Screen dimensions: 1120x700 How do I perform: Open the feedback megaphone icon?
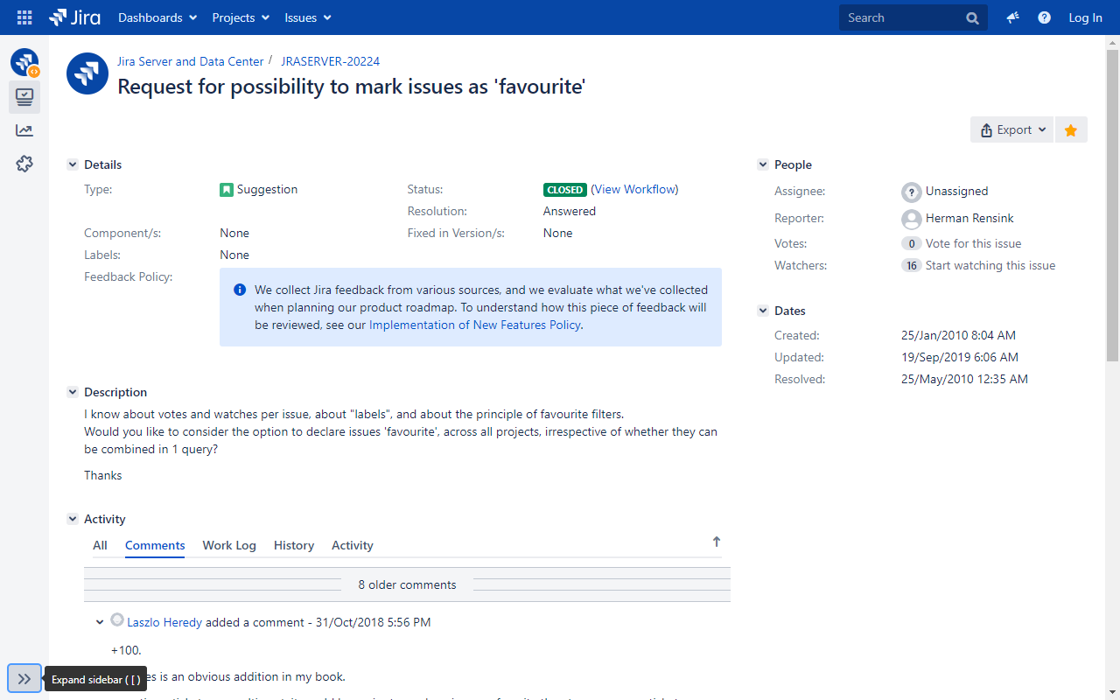1012,17
